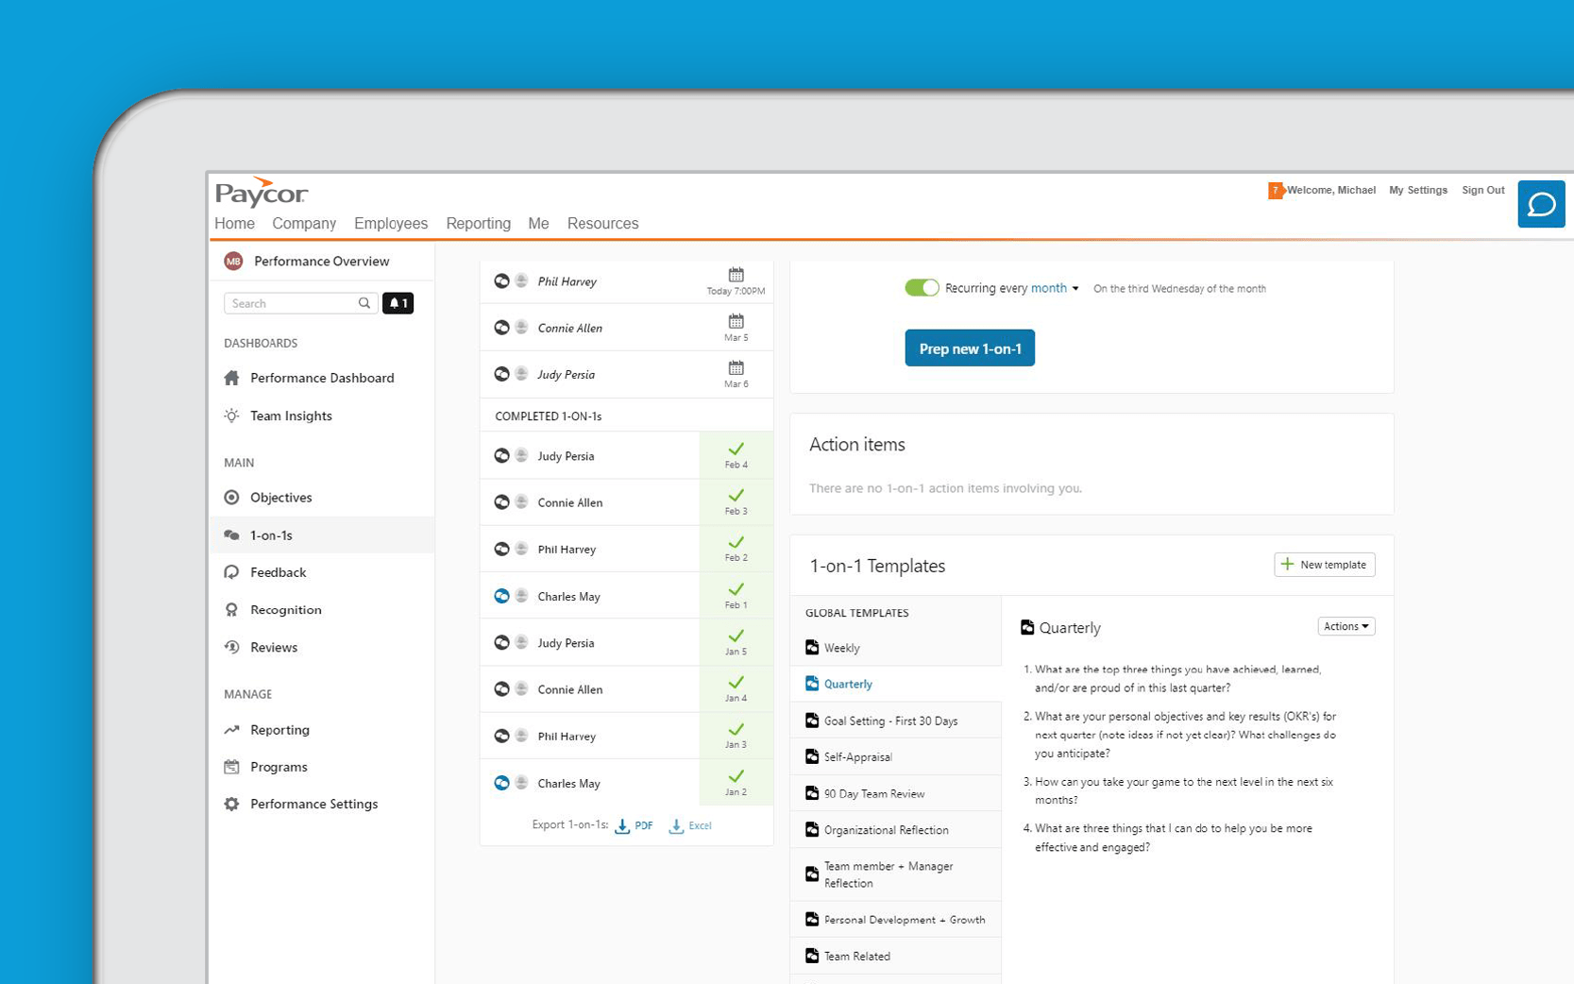Click the Sign Out link
The width and height of the screenshot is (1574, 984).
click(1482, 191)
